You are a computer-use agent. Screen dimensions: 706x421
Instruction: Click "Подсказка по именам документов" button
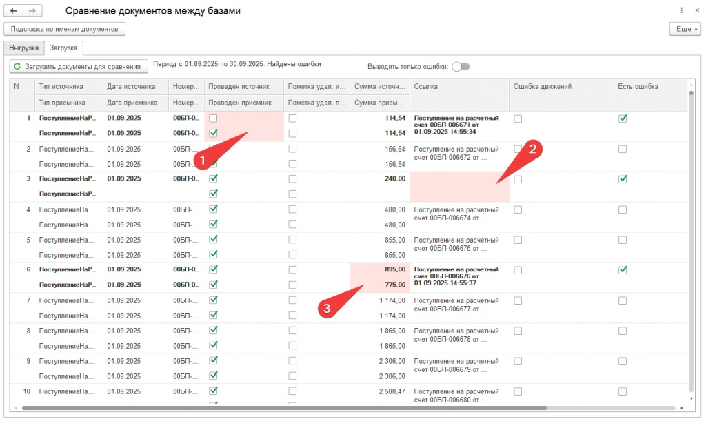tap(65, 29)
